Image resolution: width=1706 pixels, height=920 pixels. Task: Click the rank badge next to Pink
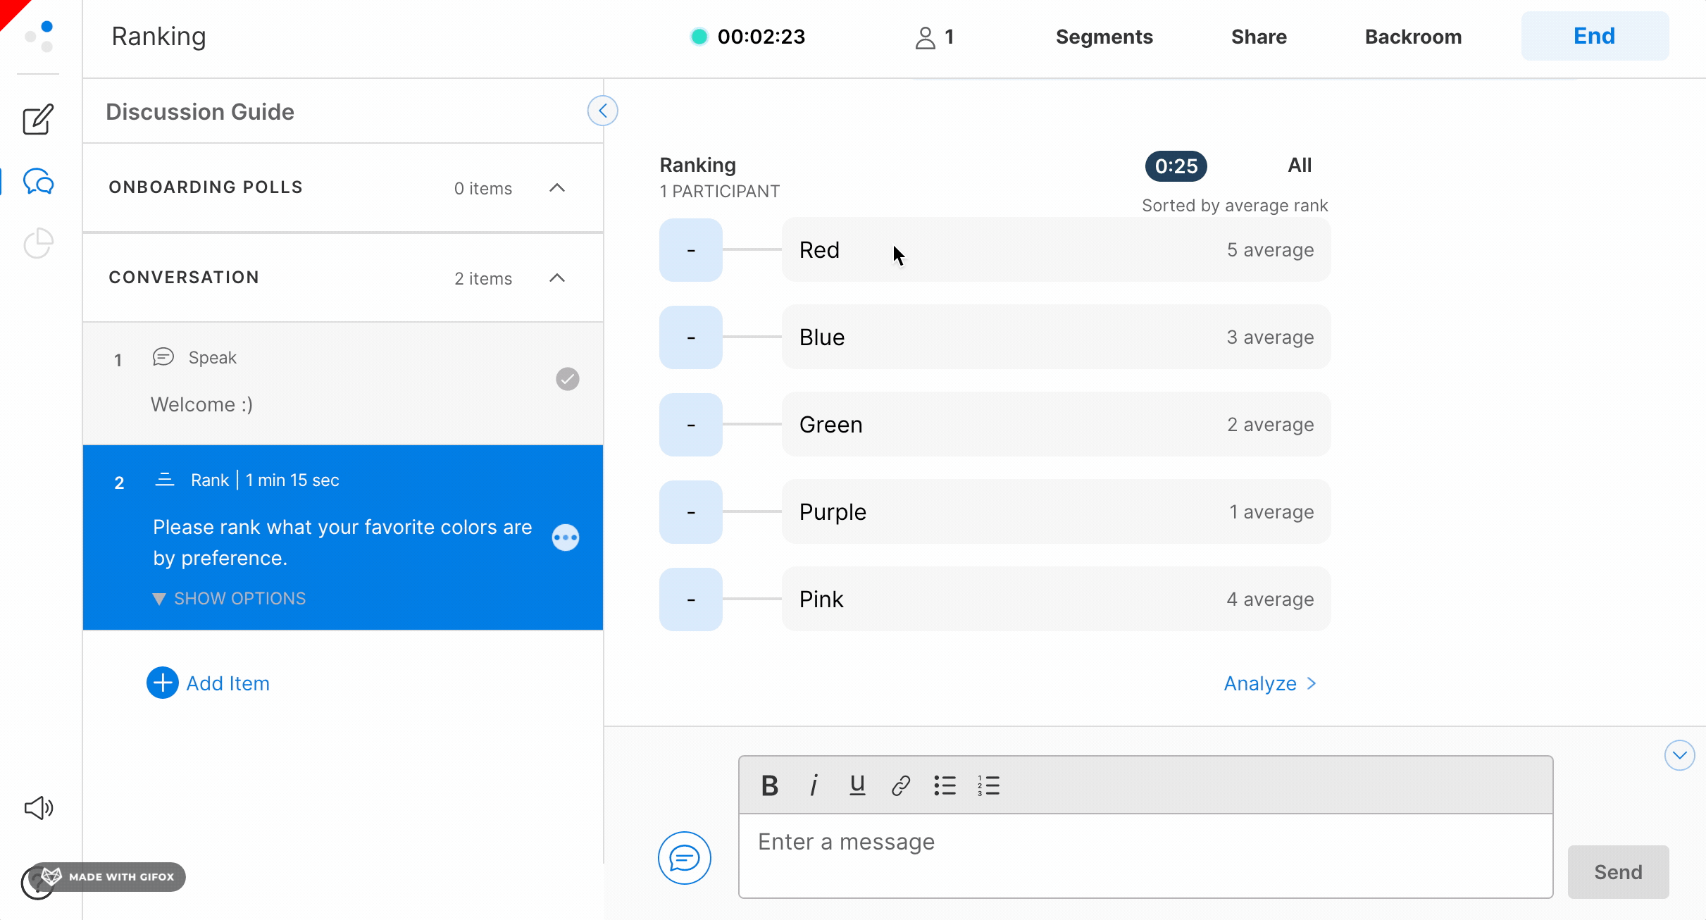(x=691, y=599)
